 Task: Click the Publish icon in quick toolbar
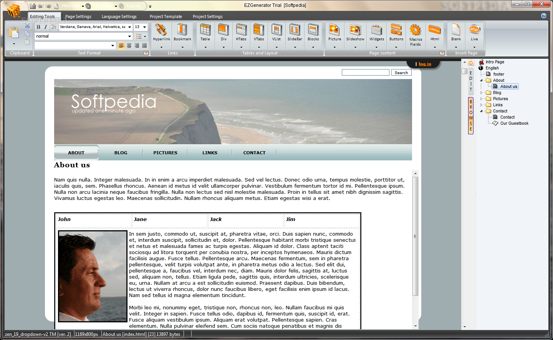pos(121,6)
